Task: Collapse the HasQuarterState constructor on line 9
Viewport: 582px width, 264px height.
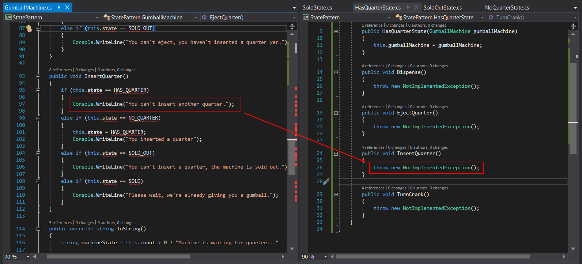Action: point(336,31)
